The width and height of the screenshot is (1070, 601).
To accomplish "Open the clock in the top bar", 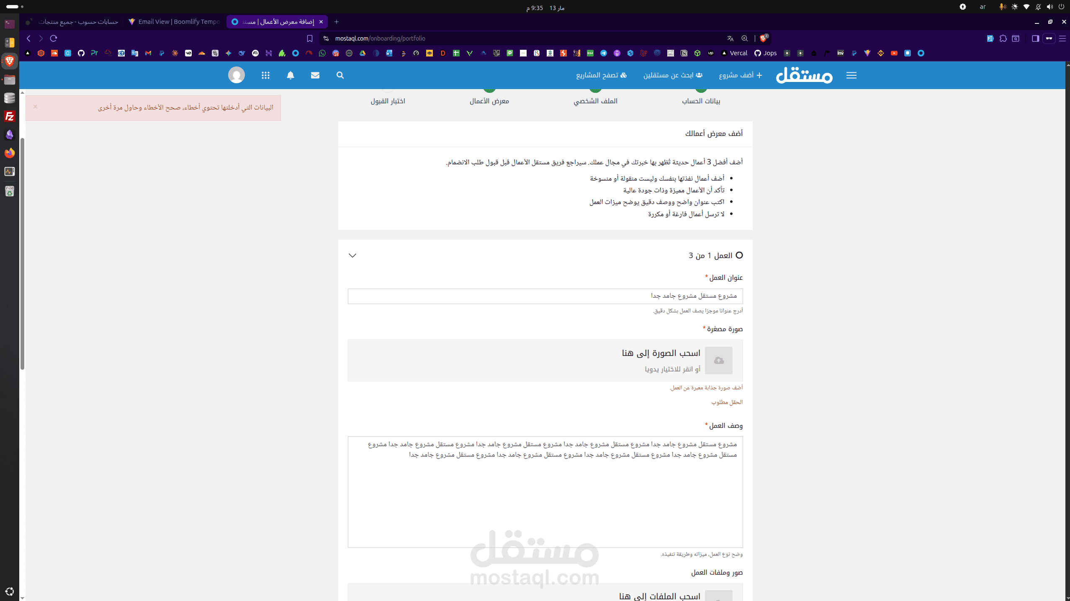I will [545, 8].
